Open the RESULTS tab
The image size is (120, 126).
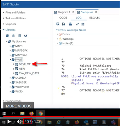click(94, 18)
